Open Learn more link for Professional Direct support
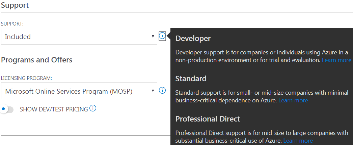 click(298, 141)
